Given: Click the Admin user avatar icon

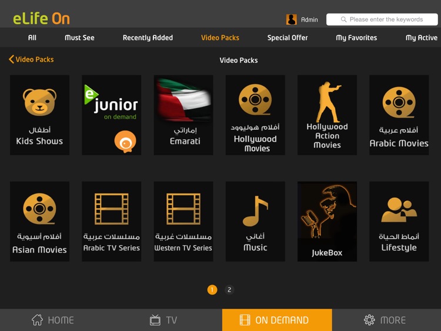Looking at the screenshot, I should [x=292, y=19].
